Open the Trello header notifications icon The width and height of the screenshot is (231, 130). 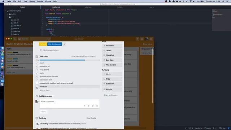point(151,39)
